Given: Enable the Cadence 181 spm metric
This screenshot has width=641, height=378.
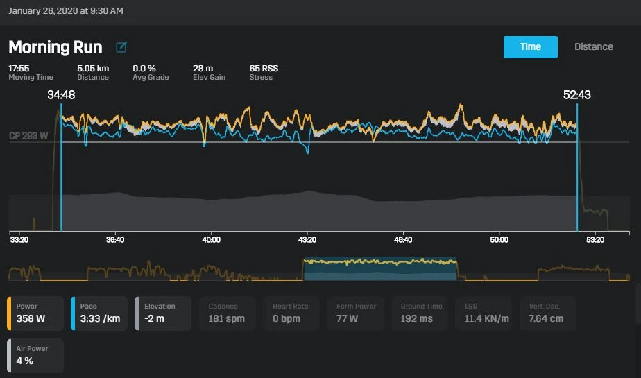Looking at the screenshot, I should click(x=228, y=313).
